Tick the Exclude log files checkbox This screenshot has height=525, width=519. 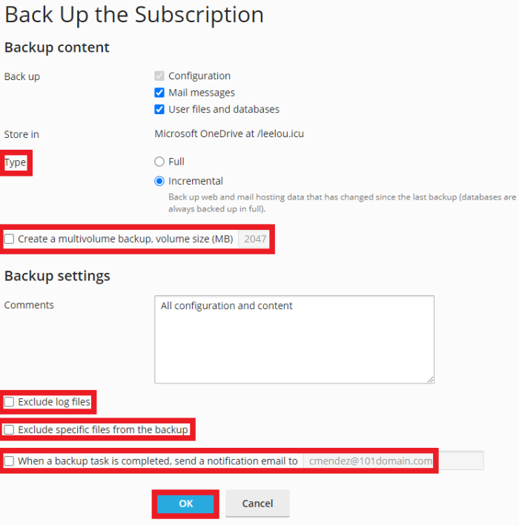coord(10,402)
